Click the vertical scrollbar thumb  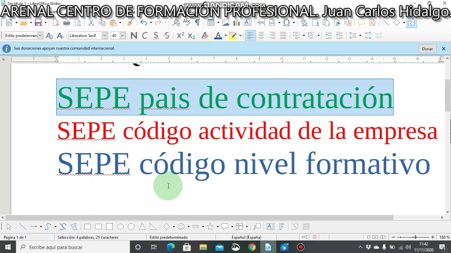click(448, 96)
